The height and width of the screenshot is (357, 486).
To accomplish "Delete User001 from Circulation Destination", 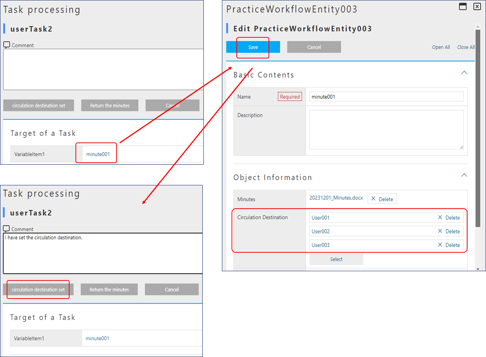I will pyautogui.click(x=452, y=218).
